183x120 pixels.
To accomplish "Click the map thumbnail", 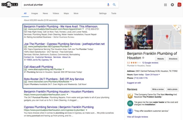I will point(167,37).
